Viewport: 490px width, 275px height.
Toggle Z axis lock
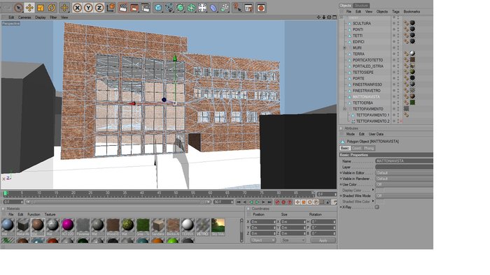coord(99,8)
